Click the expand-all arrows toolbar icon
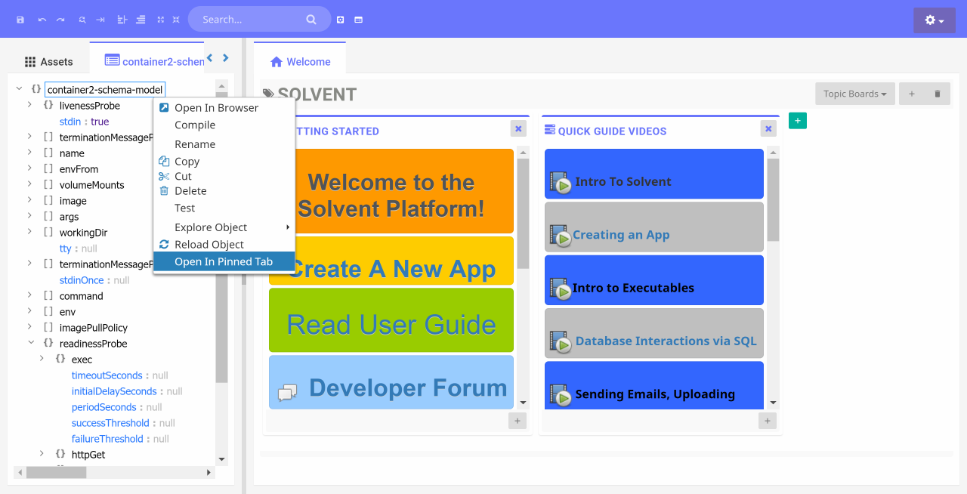The height and width of the screenshot is (494, 967). (160, 20)
